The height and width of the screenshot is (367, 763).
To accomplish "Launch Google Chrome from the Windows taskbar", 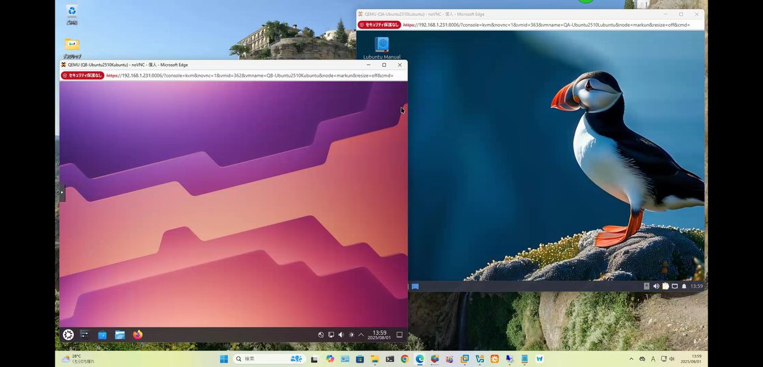I will [404, 359].
